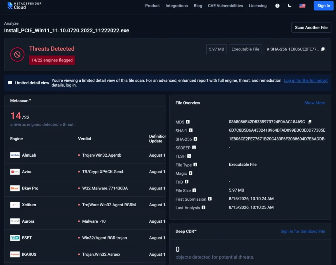This screenshot has width=336, height=265.
Task: Show info for SHA-256 field
Action: tap(195, 139)
